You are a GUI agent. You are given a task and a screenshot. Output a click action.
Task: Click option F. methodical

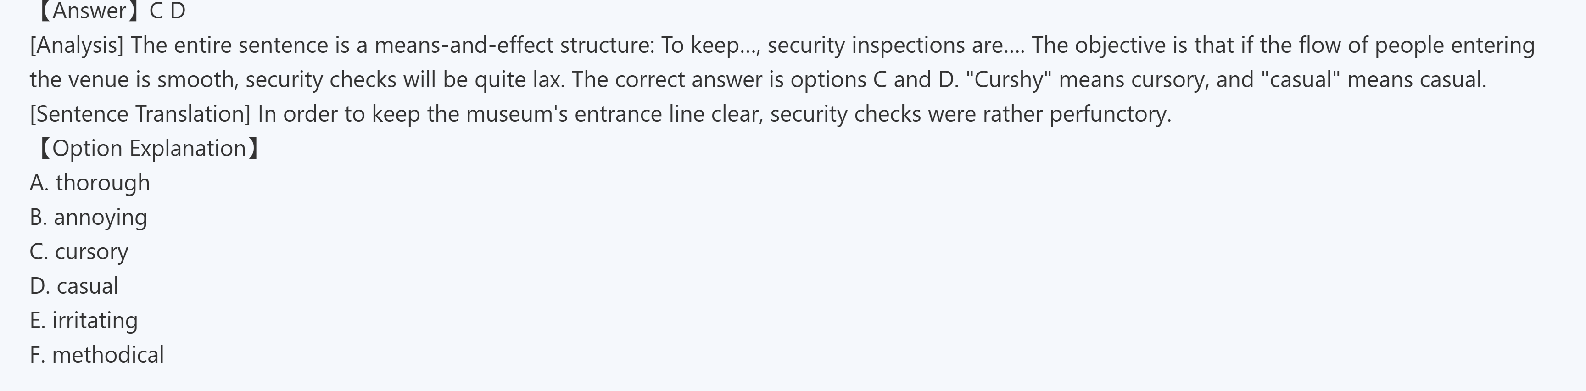[97, 355]
